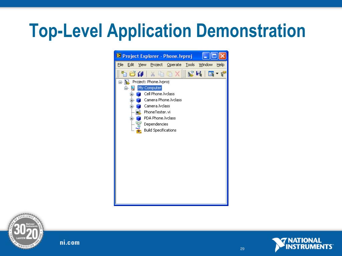This screenshot has width=342, height=256.
Task: Click the Paste clipboard icon
Action: pos(169,74)
